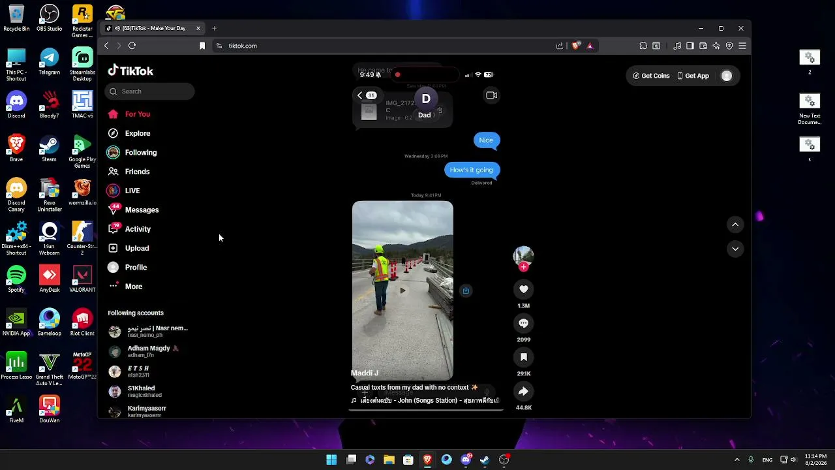Open the sound link under the caption
The width and height of the screenshot is (835, 470).
click(x=425, y=400)
